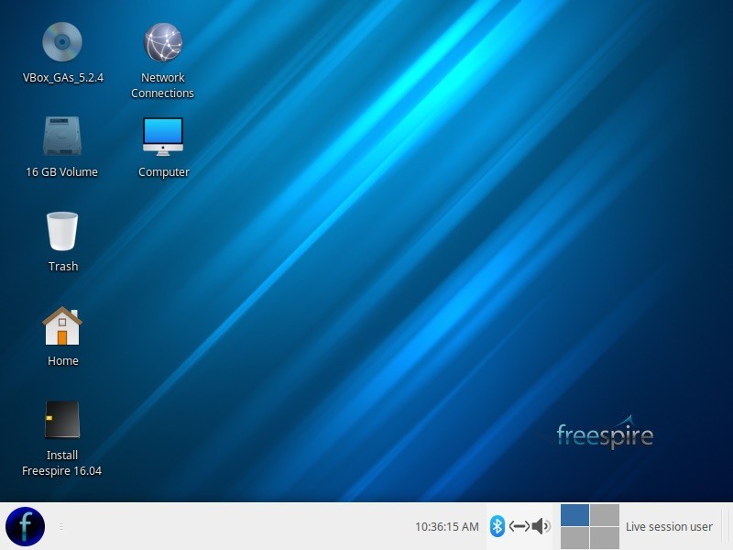Screen dimensions: 733x550
Task: Open the Freespire application menu button
Action: pos(26,526)
